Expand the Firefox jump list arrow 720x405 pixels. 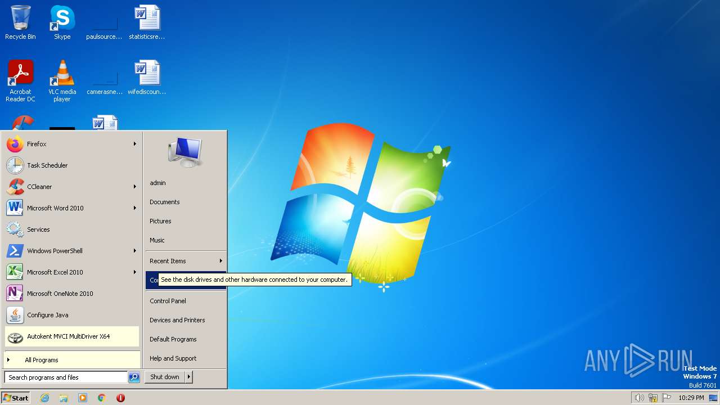coord(135,144)
